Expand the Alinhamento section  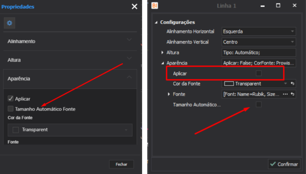tap(70, 41)
